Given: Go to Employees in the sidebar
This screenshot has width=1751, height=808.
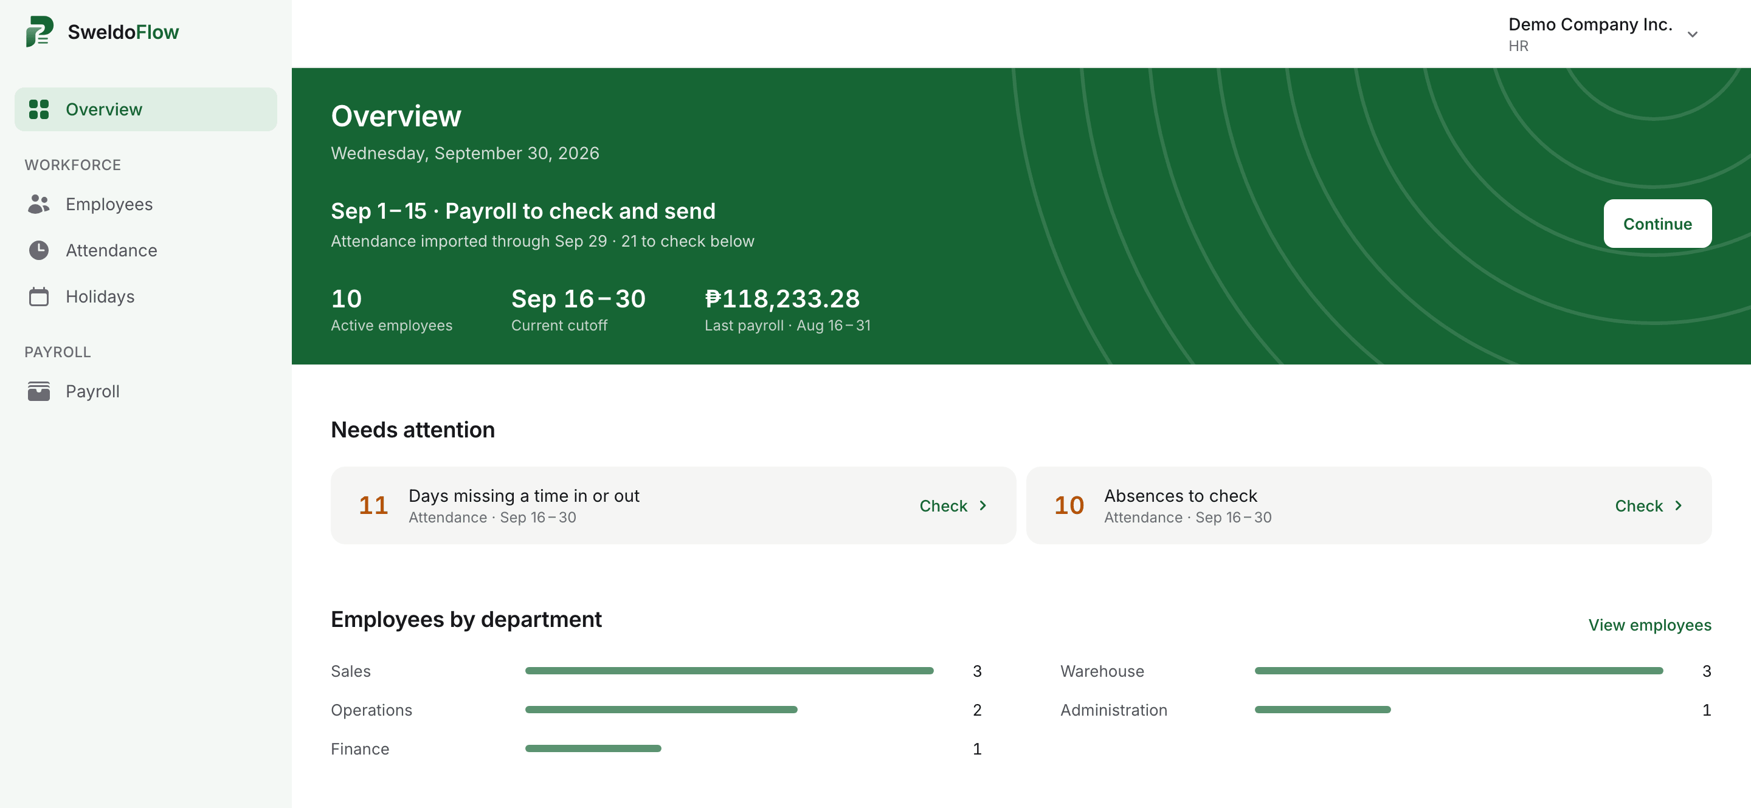Looking at the screenshot, I should click(x=145, y=204).
